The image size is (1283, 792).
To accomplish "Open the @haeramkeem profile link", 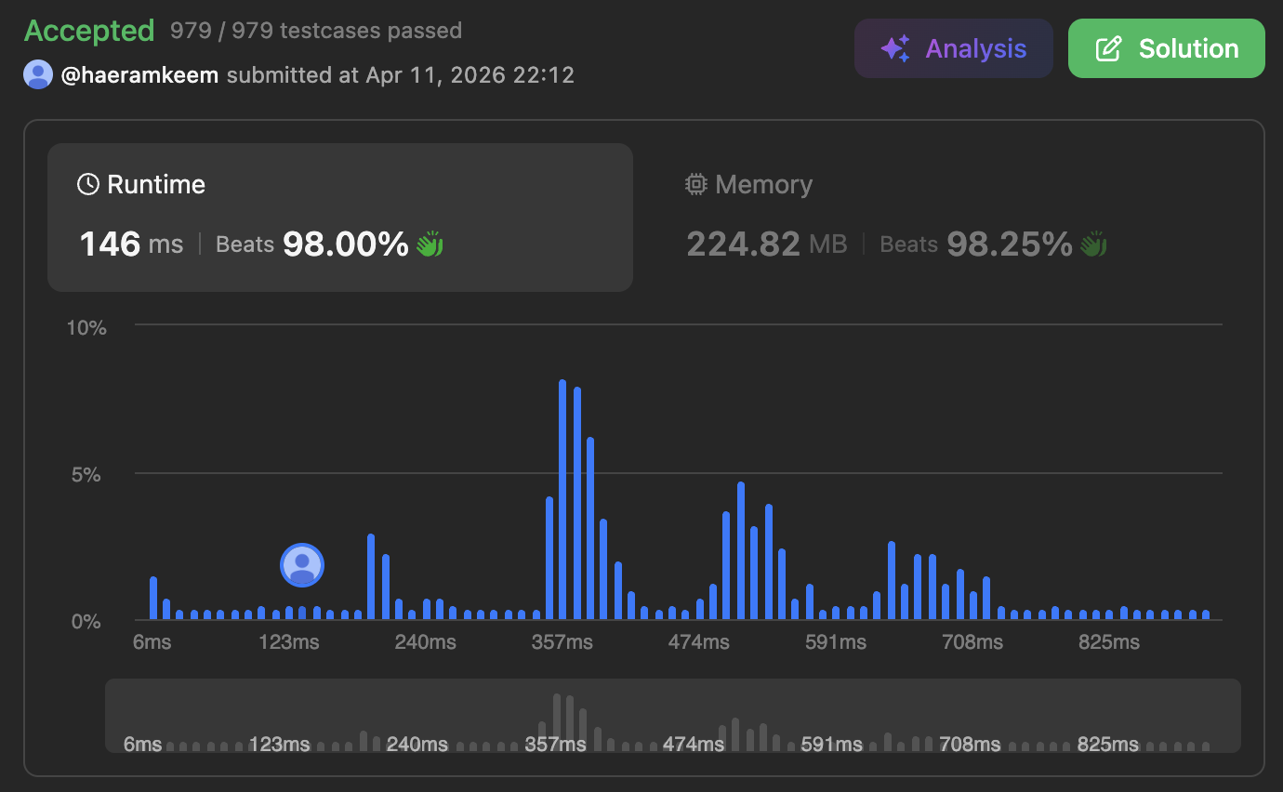I will pyautogui.click(x=139, y=75).
